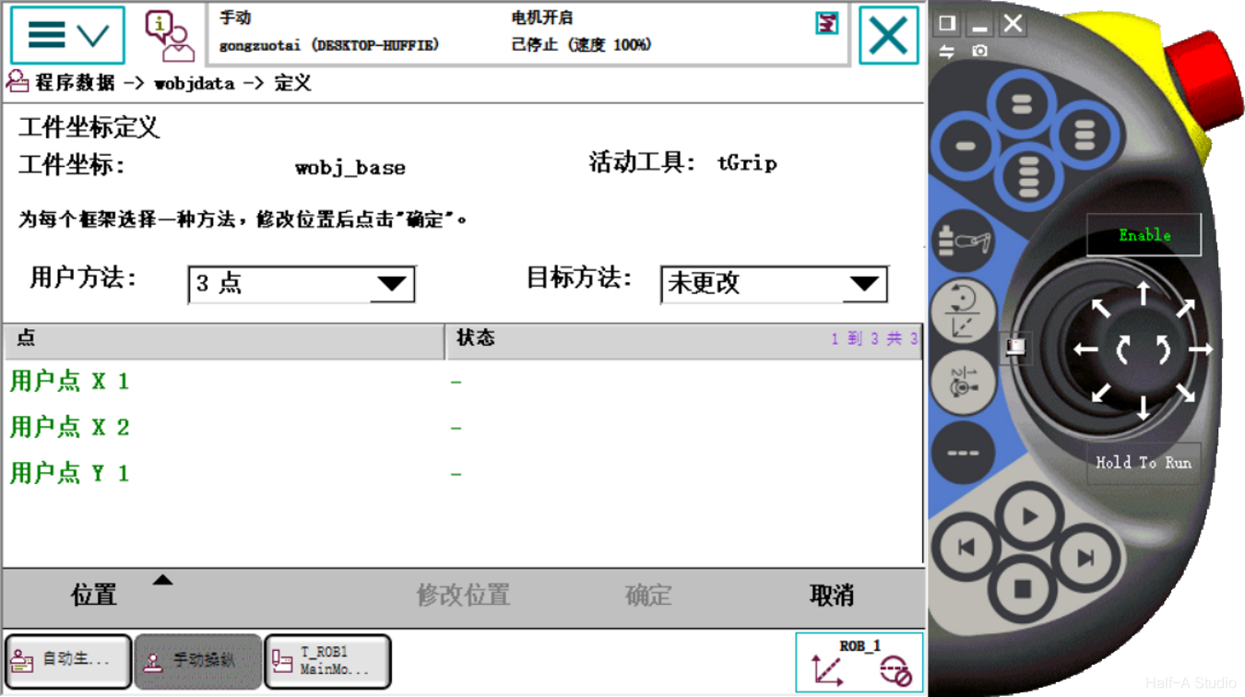This screenshot has height=697, width=1245.
Task: Step forward with the next key
Action: 1085,557
